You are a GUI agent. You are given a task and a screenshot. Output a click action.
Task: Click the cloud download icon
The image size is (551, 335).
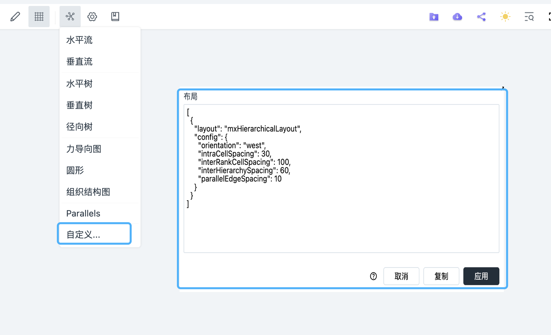pyautogui.click(x=457, y=17)
